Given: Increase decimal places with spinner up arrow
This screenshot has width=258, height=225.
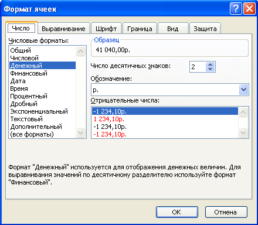Looking at the screenshot, I should click(x=210, y=64).
